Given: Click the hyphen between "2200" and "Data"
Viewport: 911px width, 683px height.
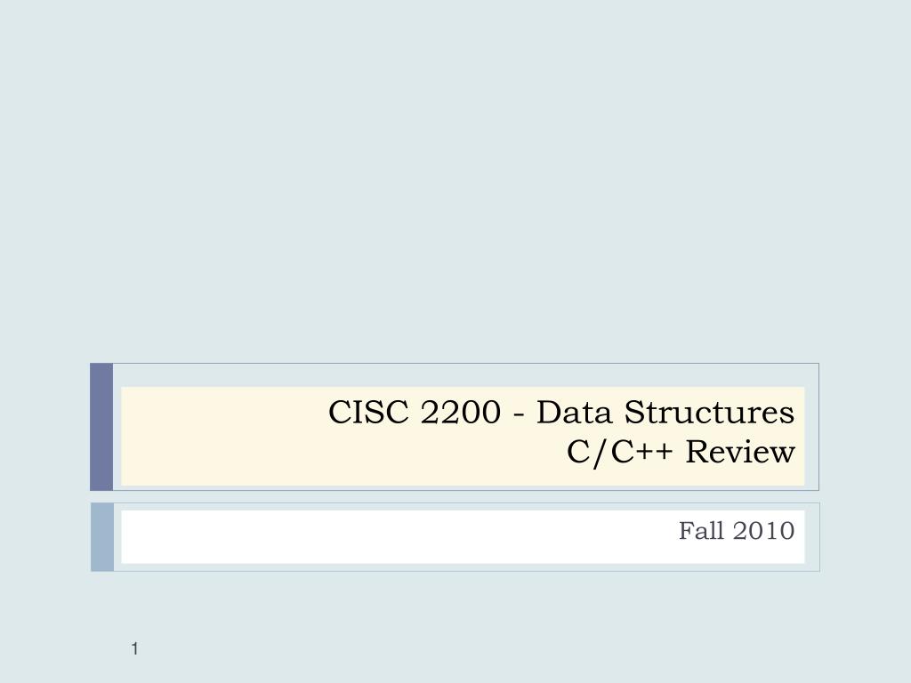Looking at the screenshot, I should tap(517, 414).
